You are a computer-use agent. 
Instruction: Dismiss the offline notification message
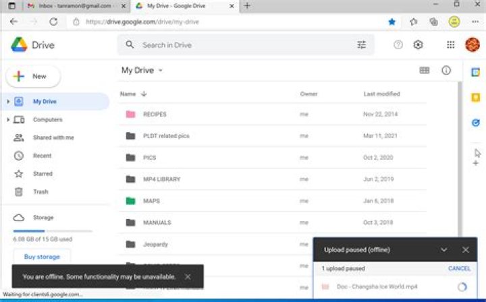point(188,276)
